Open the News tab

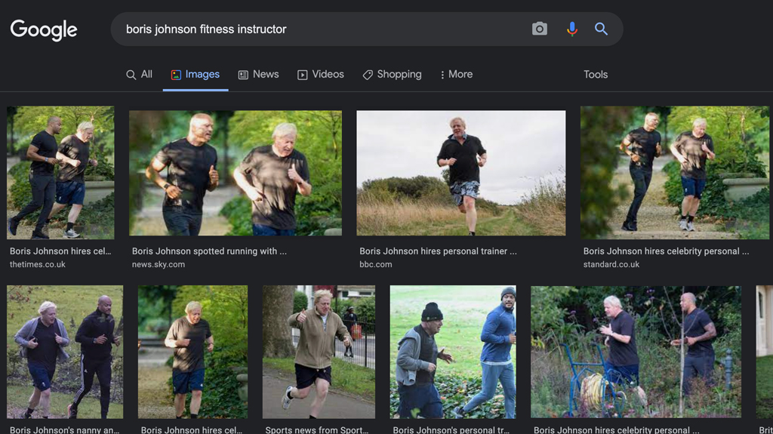259,74
